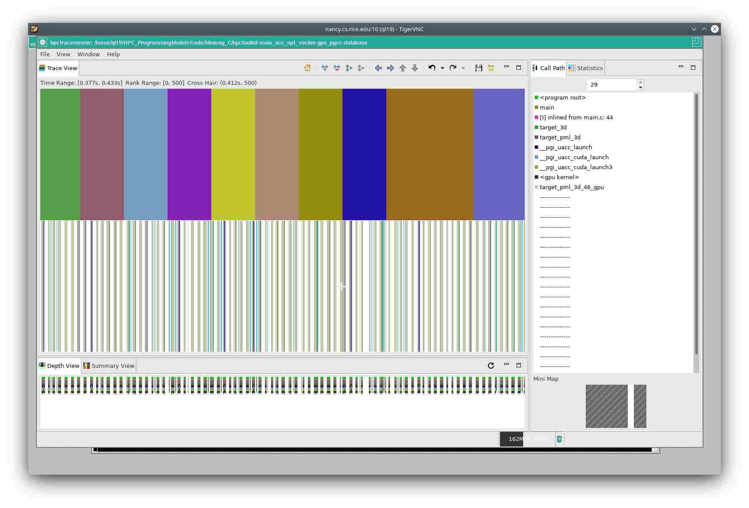The image size is (749, 508).
Task: Switch to the Summary View tab
Action: (109, 366)
